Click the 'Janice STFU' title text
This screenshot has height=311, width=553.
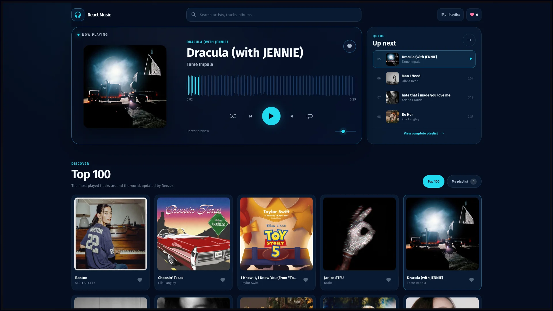(334, 278)
